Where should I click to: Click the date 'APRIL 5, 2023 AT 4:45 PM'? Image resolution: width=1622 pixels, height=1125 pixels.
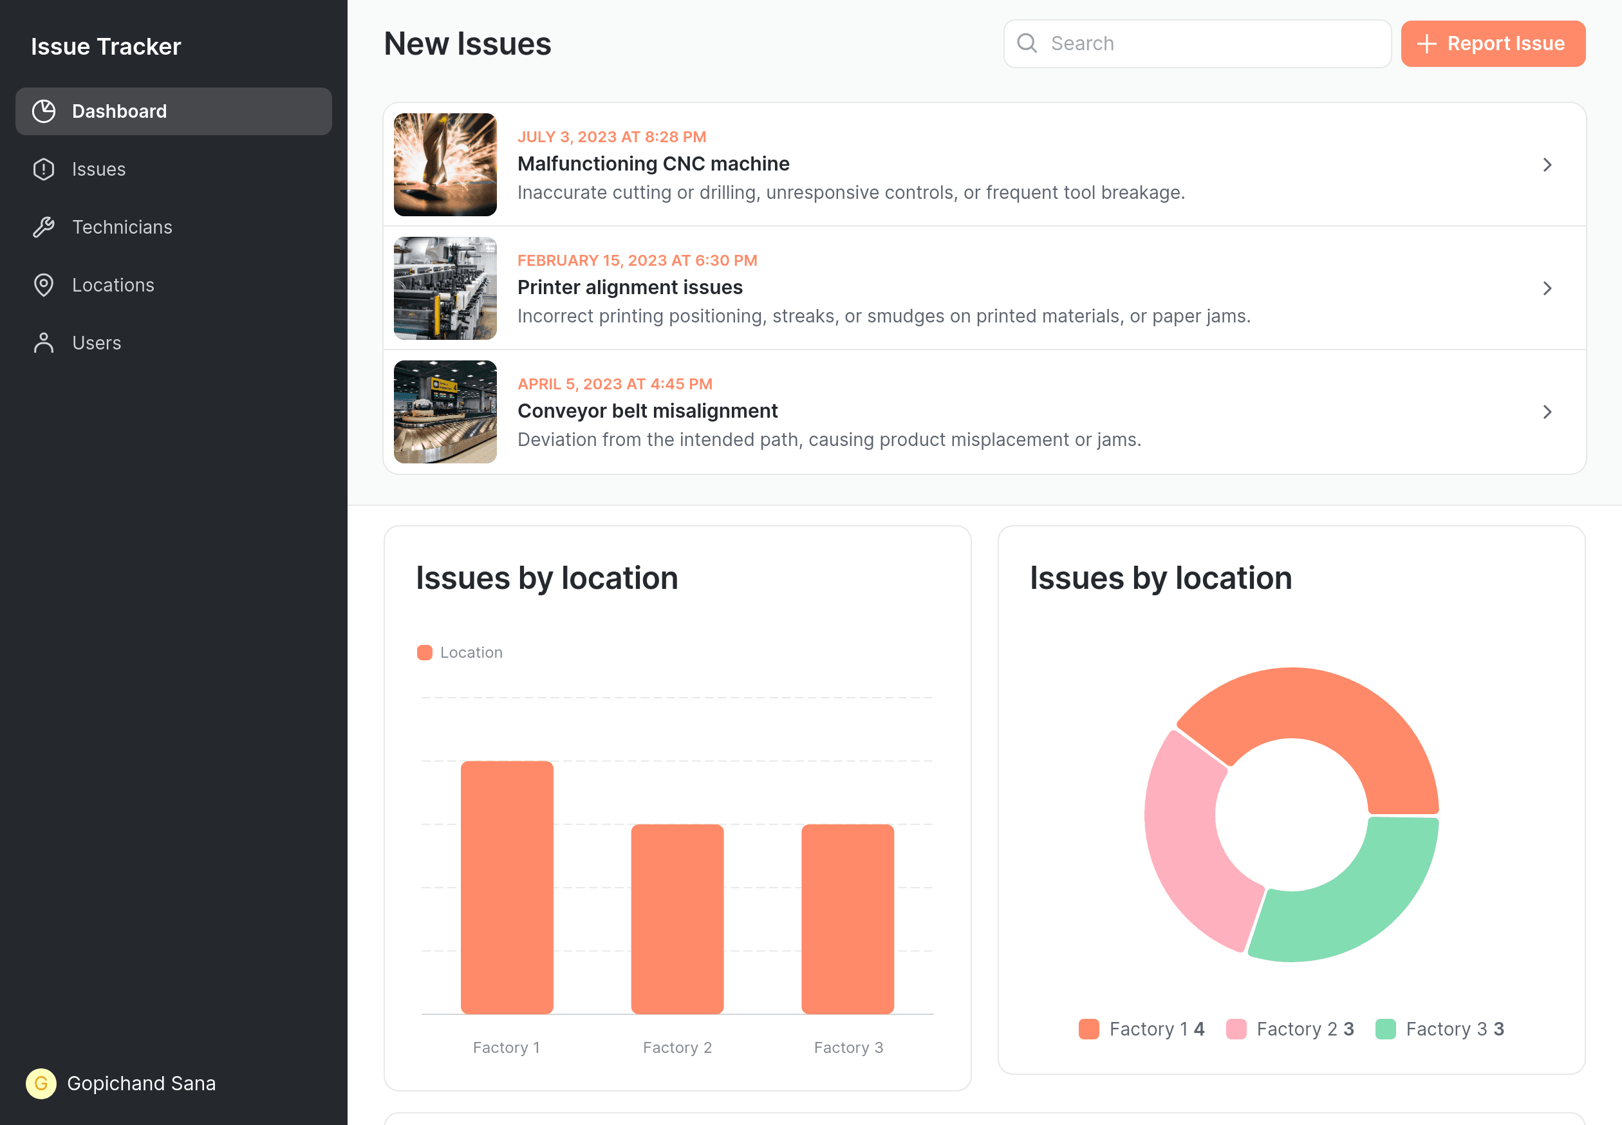pos(615,384)
